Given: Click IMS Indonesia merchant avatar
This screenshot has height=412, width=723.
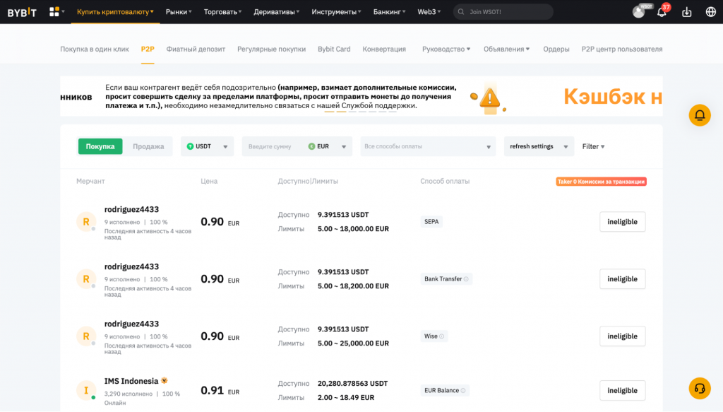Looking at the screenshot, I should click(x=85, y=390).
